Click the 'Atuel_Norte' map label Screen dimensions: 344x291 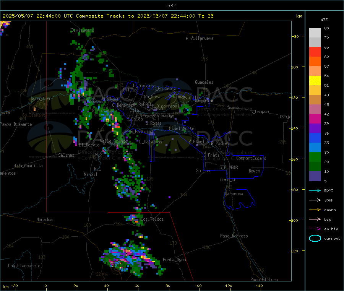(x=182, y=128)
